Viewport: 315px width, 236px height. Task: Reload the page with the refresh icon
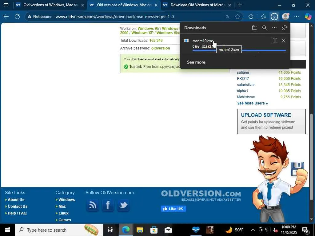tap(17, 17)
